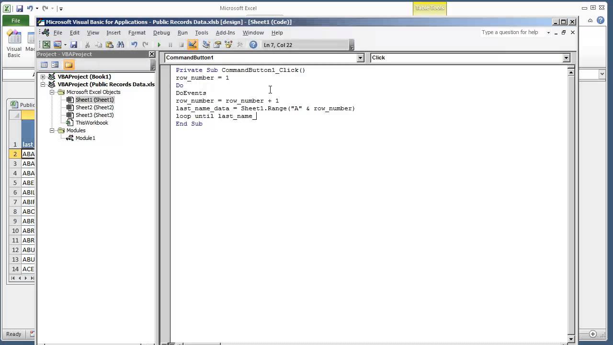613x345 pixels.
Task: Open Project Explorer from the toolbar
Action: point(206,45)
